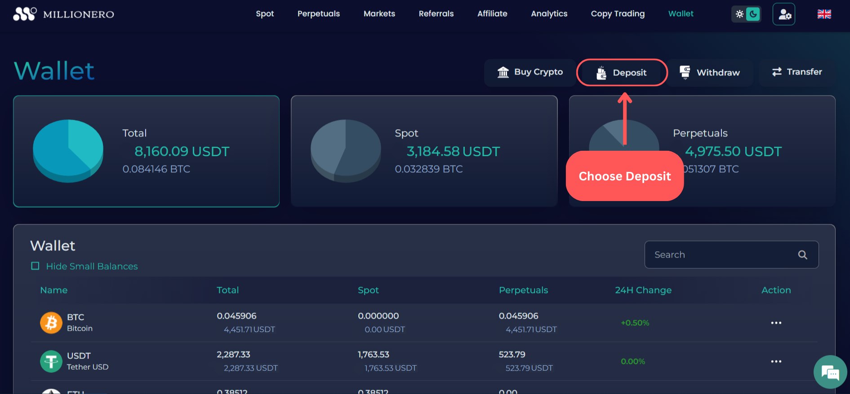This screenshot has height=394, width=850.
Task: Open language selector UK flag
Action: click(824, 14)
